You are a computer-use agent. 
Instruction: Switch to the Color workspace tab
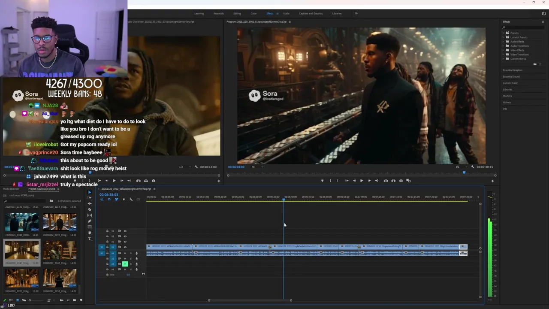point(253,14)
